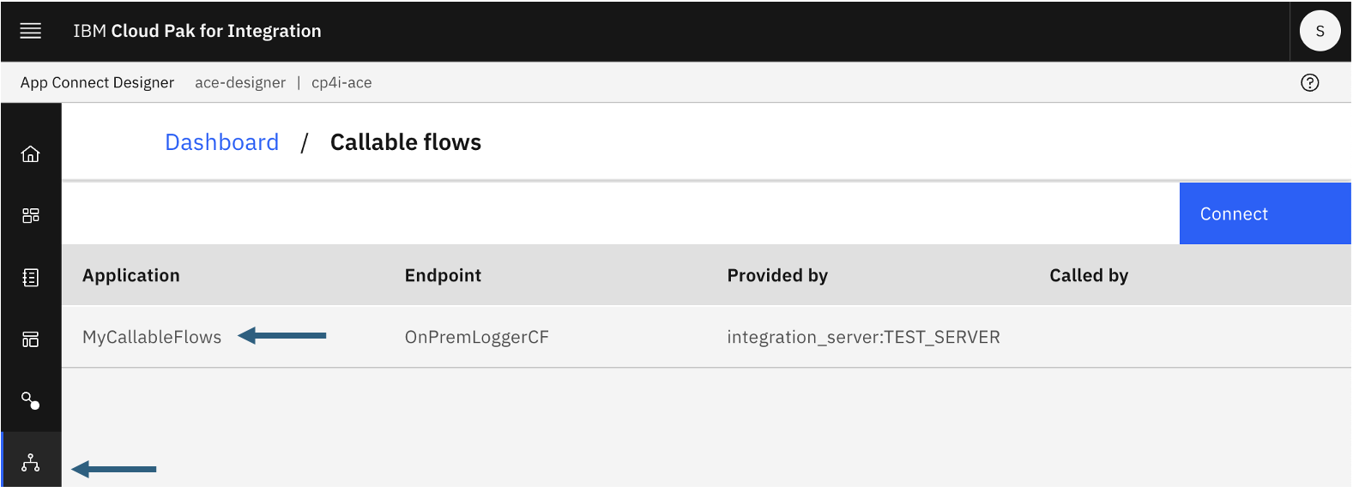This screenshot has height=492, width=1359.
Task: Click the Called by column header
Action: pos(1089,275)
